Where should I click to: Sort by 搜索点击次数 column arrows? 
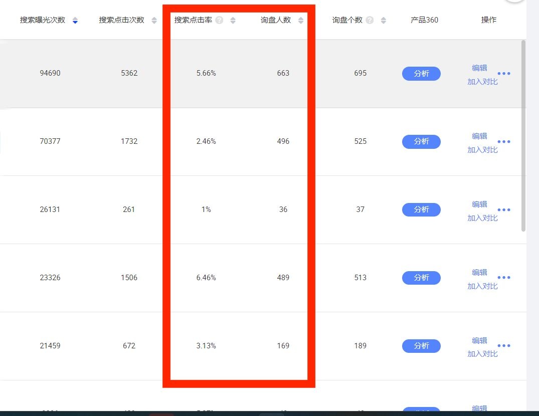(154, 21)
